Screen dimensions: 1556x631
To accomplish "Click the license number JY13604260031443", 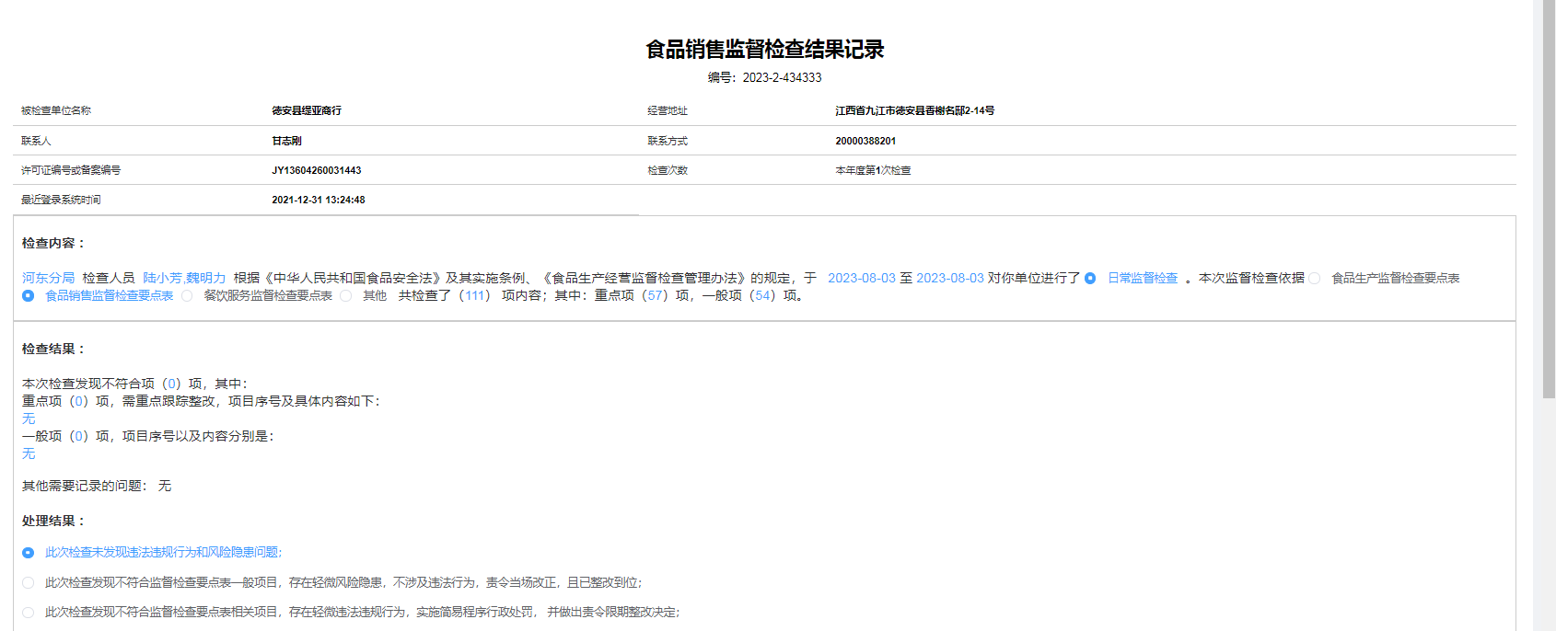I will pyautogui.click(x=317, y=170).
